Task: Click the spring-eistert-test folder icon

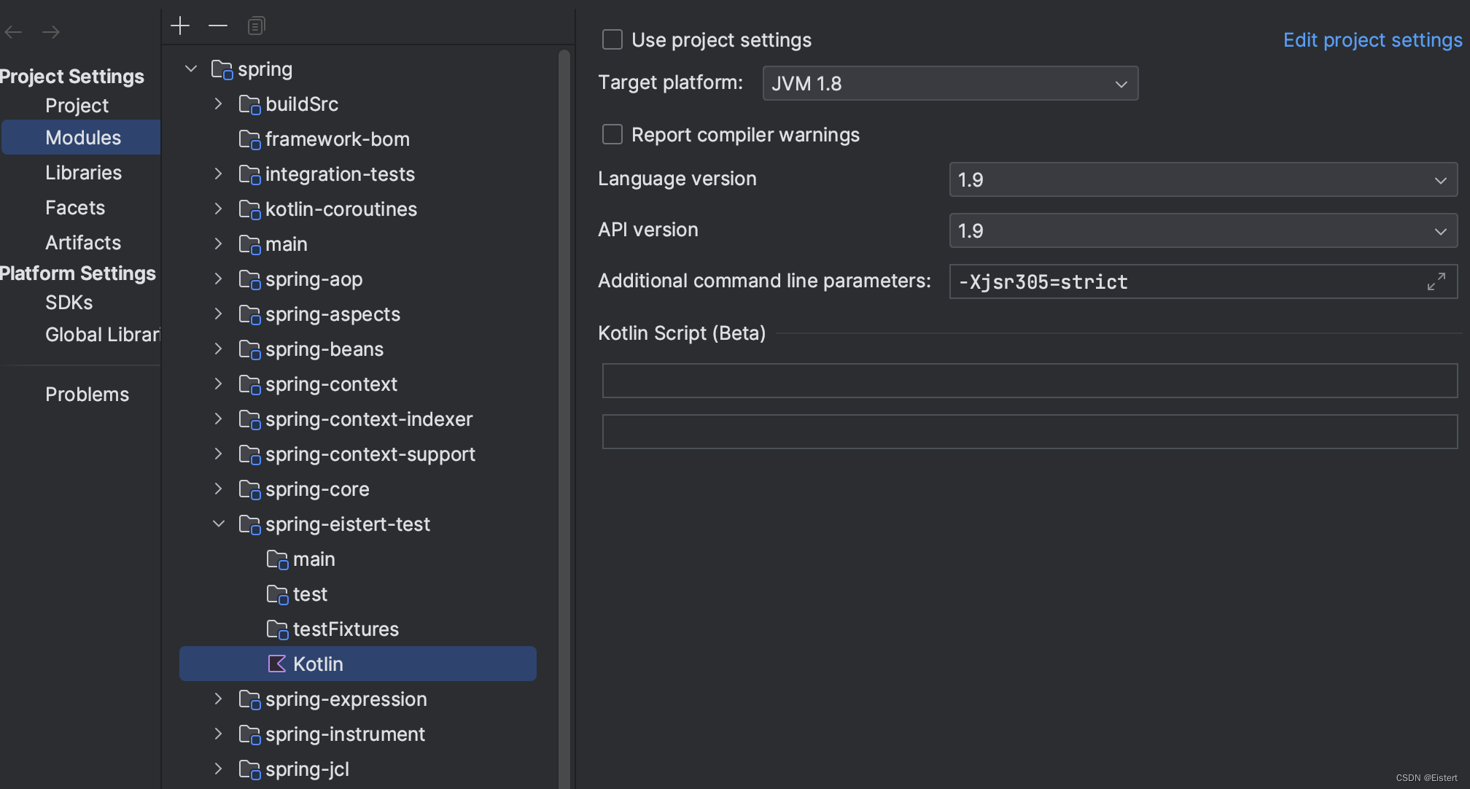Action: pos(248,525)
